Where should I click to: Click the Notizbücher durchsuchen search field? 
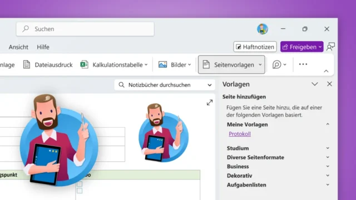click(165, 85)
